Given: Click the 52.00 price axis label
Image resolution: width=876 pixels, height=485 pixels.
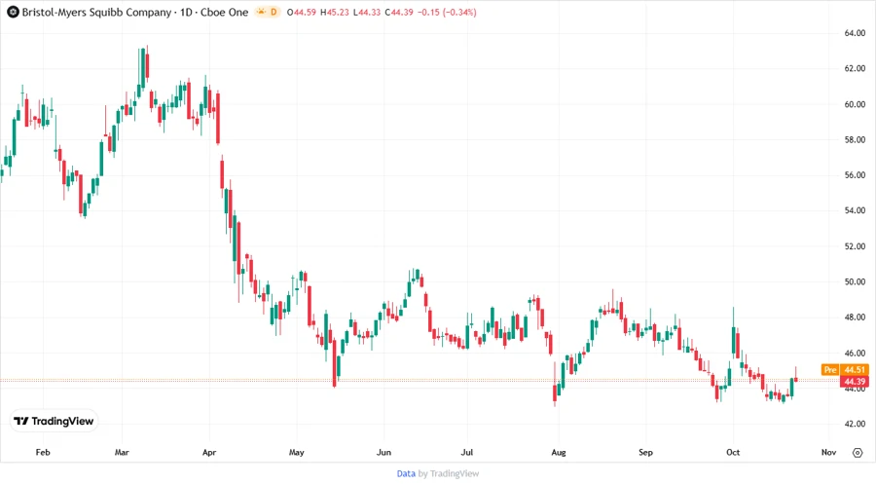Looking at the screenshot, I should coord(855,246).
